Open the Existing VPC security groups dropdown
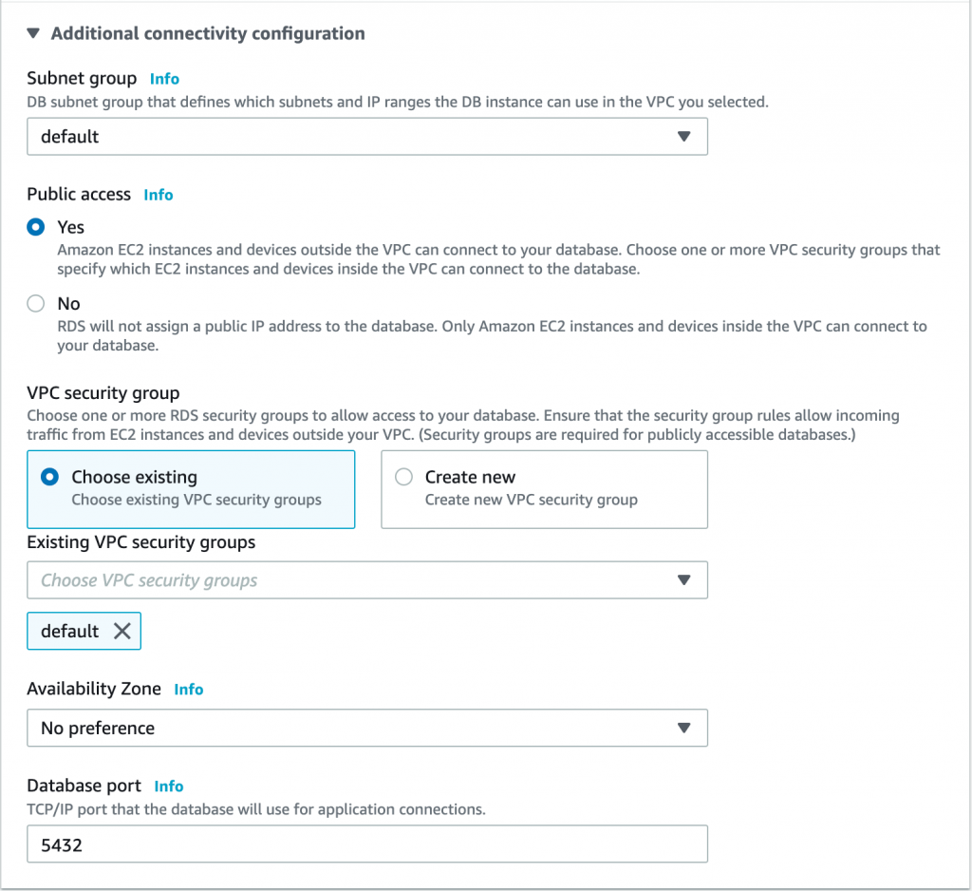This screenshot has height=891, width=972. [366, 580]
